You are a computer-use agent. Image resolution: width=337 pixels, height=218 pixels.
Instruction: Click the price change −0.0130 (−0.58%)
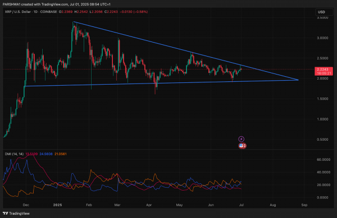tap(134, 12)
